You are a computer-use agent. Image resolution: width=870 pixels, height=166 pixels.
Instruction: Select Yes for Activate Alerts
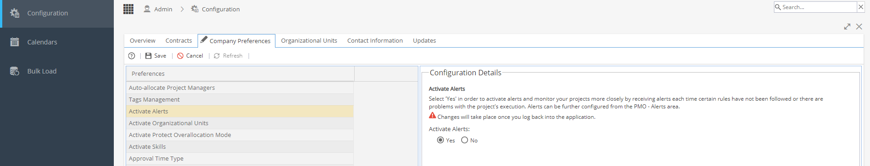440,140
